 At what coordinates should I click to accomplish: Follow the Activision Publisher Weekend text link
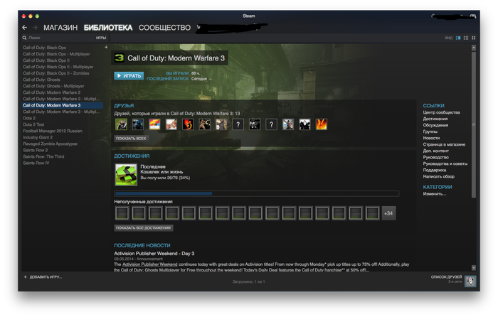tap(150, 264)
